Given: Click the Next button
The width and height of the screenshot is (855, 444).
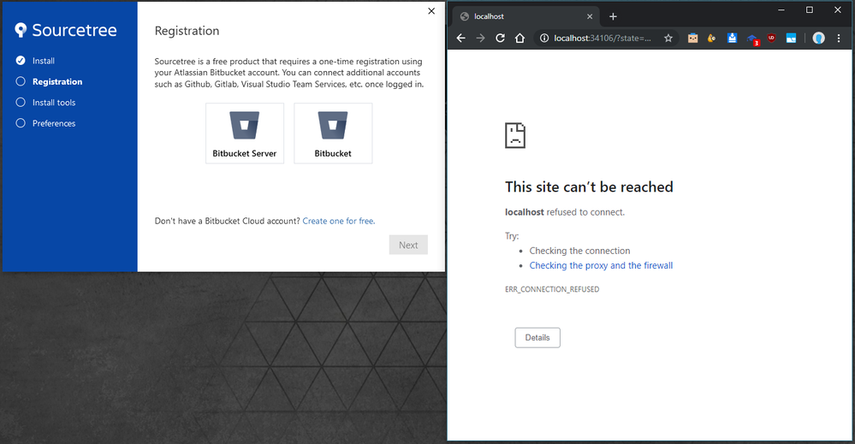Looking at the screenshot, I should click(408, 246).
